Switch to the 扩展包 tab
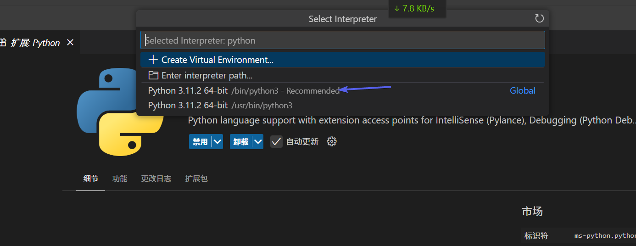Screen dimensions: 636x246 [196, 179]
